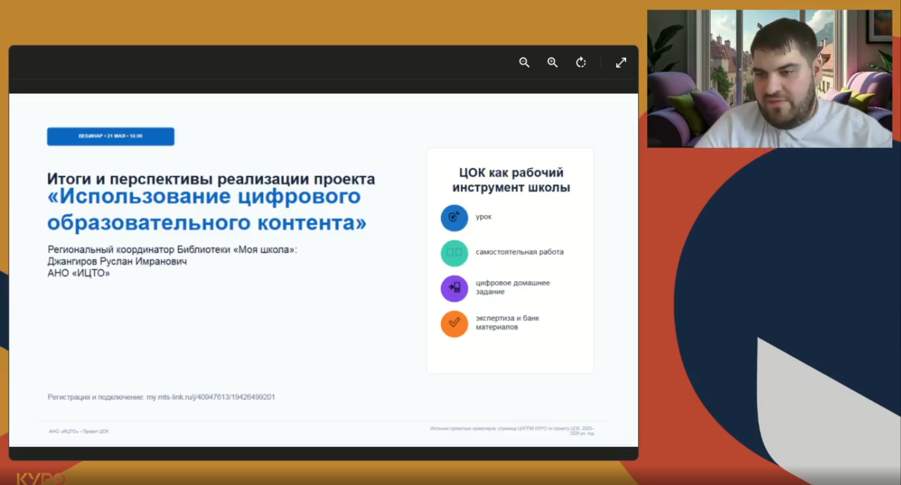Open the my.mts-link.ru registration link
The height and width of the screenshot is (485, 901).
click(211, 397)
